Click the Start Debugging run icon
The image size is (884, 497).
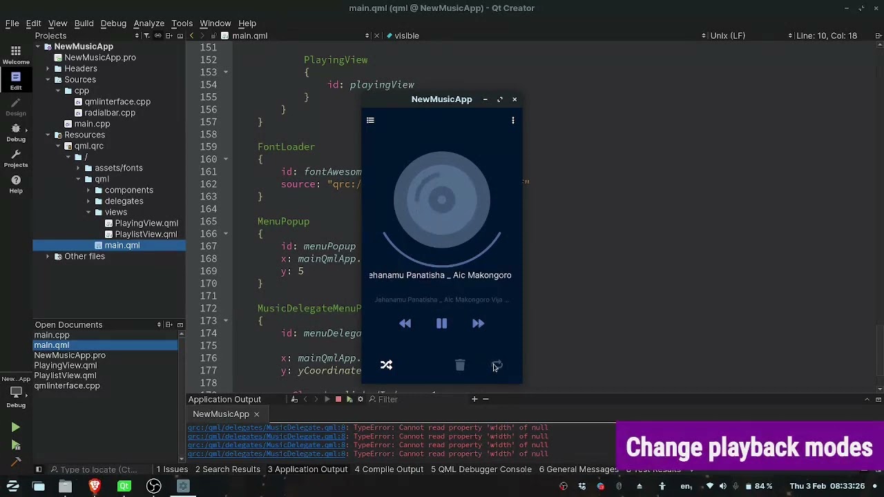(x=16, y=445)
